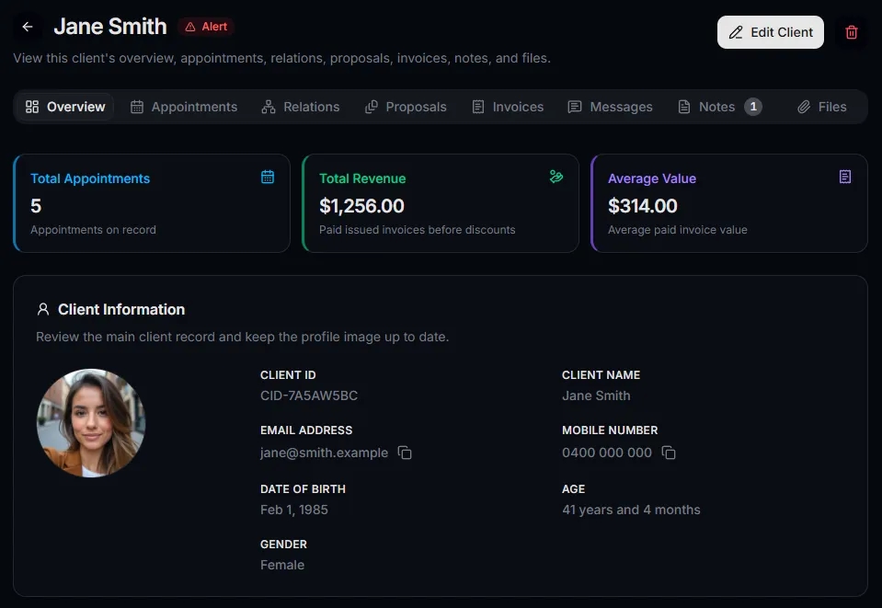
Task: Click the Average Value card title
Action: point(652,178)
